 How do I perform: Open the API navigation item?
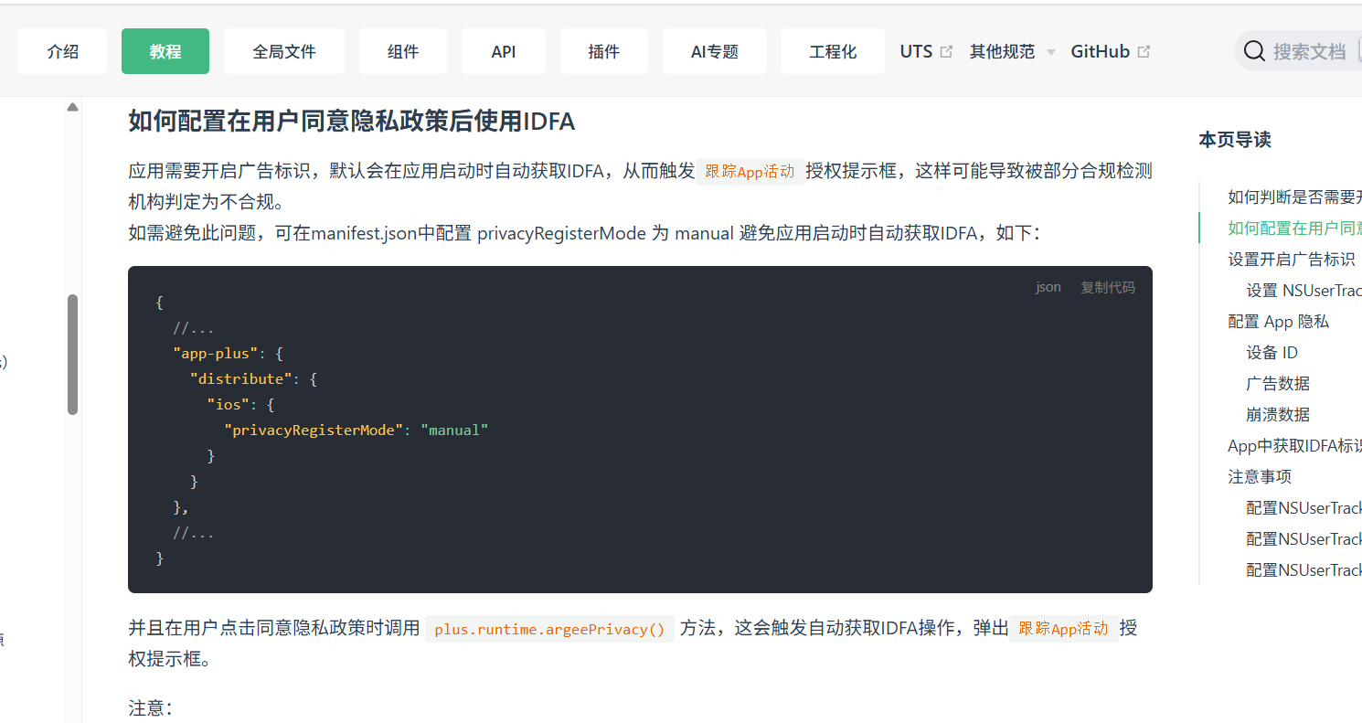(504, 52)
